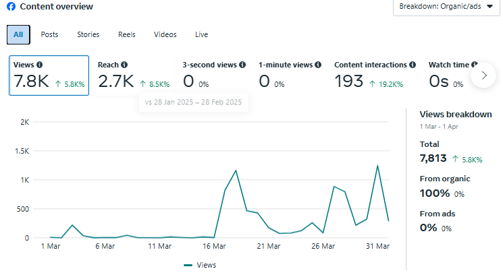
Task: Click info icon beside Reach
Action: pyautogui.click(x=124, y=65)
